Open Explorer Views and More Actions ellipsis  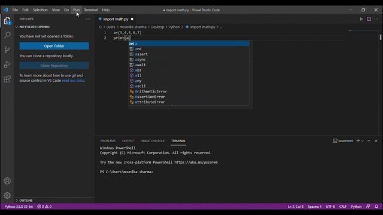point(88,19)
